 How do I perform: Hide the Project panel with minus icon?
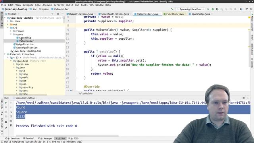(63, 14)
